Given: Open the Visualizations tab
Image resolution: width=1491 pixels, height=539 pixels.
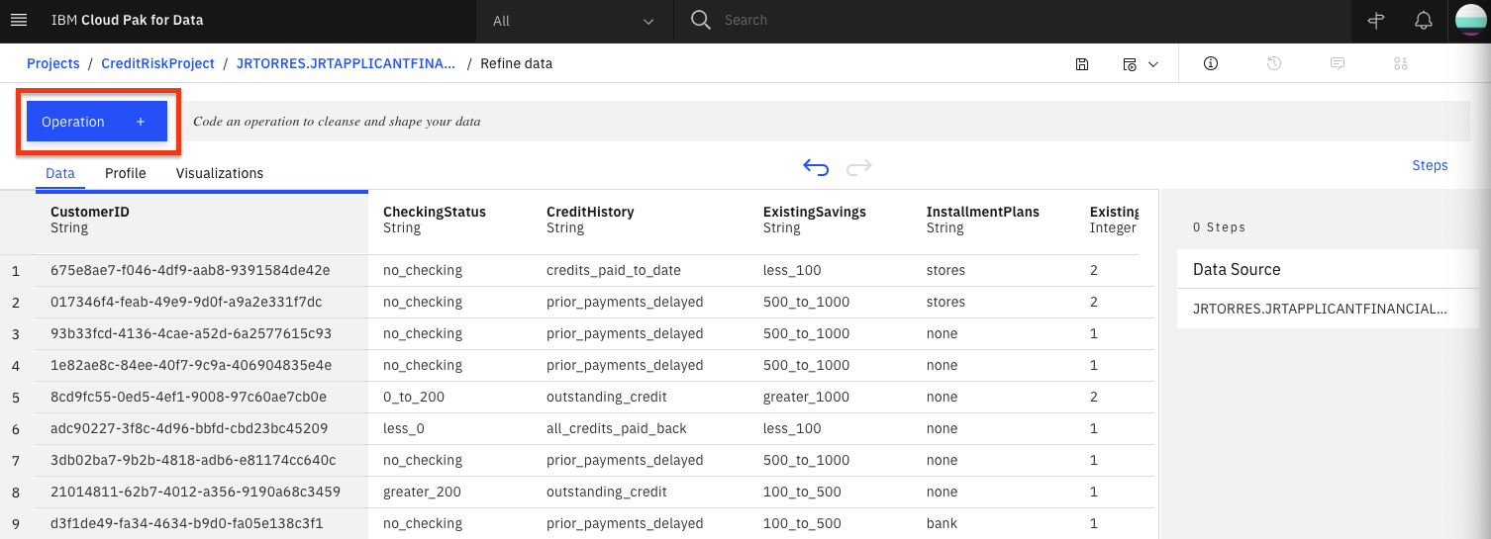Looking at the screenshot, I should point(220,173).
